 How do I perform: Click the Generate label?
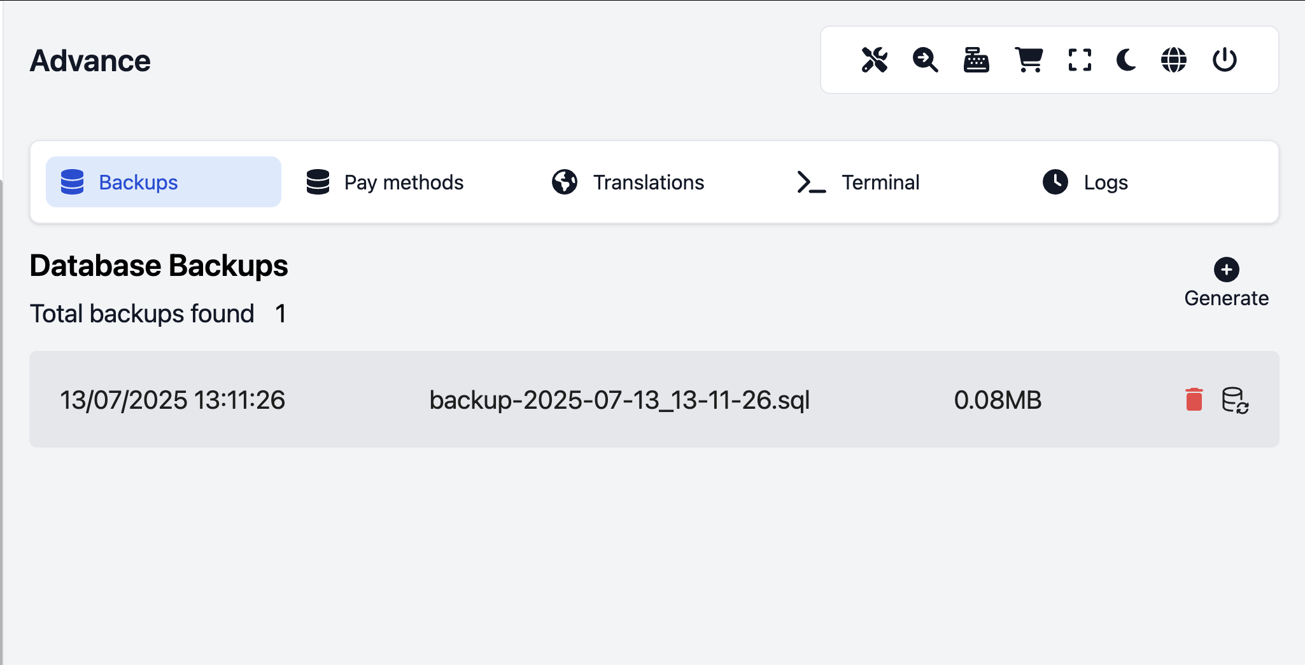(x=1226, y=298)
